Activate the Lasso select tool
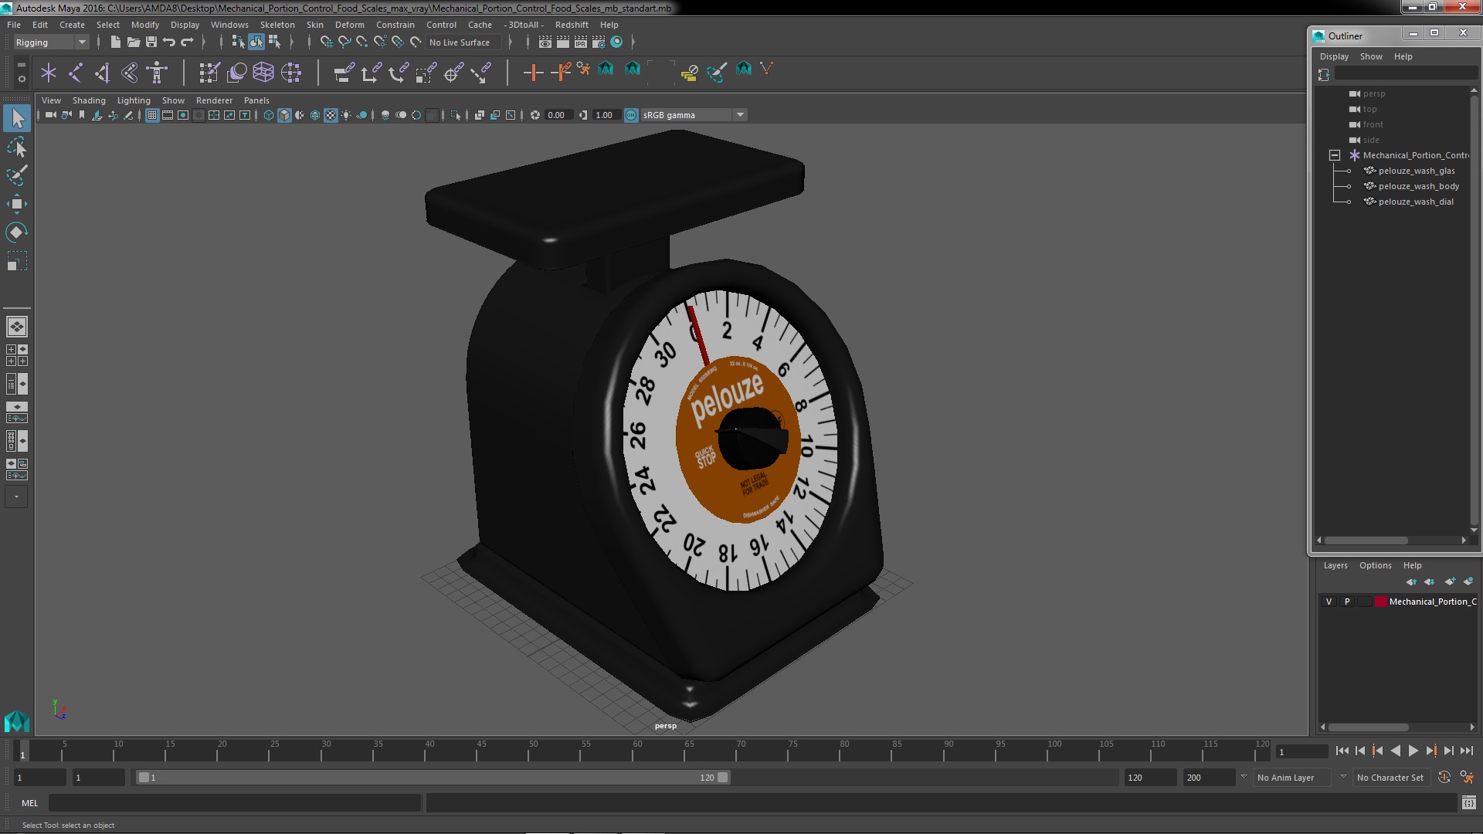This screenshot has width=1483, height=834. [x=17, y=147]
